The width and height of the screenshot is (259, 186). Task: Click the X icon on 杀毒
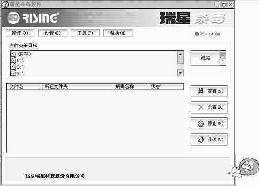click(201, 107)
